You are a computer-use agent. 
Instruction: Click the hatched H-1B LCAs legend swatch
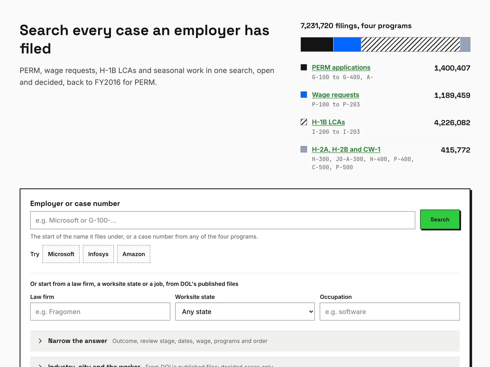(x=304, y=122)
